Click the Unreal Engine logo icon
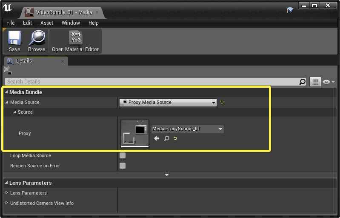 [x=7, y=7]
